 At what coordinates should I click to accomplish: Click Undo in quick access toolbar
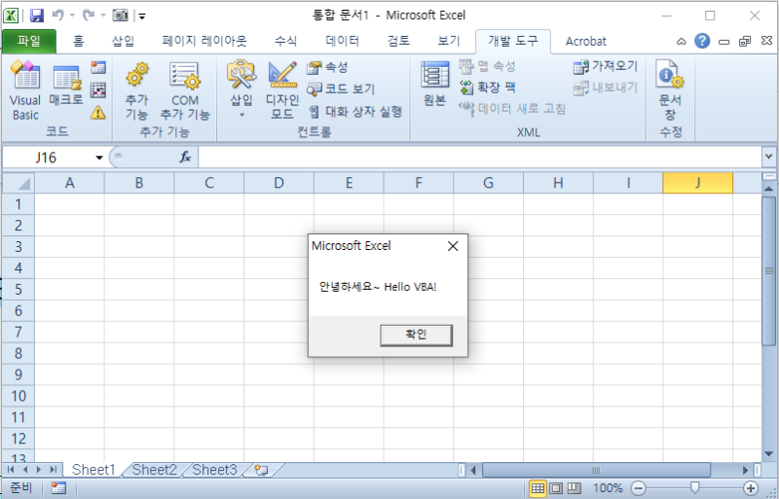tap(57, 16)
